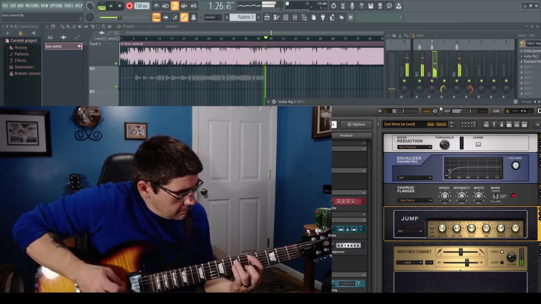Image resolution: width=541 pixels, height=304 pixels.
Task: Click the Options button in Guitar Rig
Action: 356,124
